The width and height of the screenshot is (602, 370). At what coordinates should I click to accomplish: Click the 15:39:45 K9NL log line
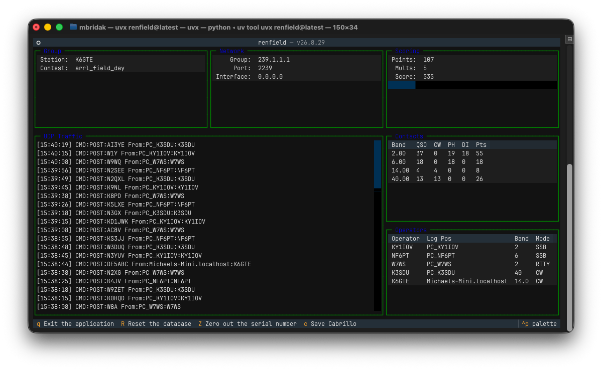click(x=117, y=188)
